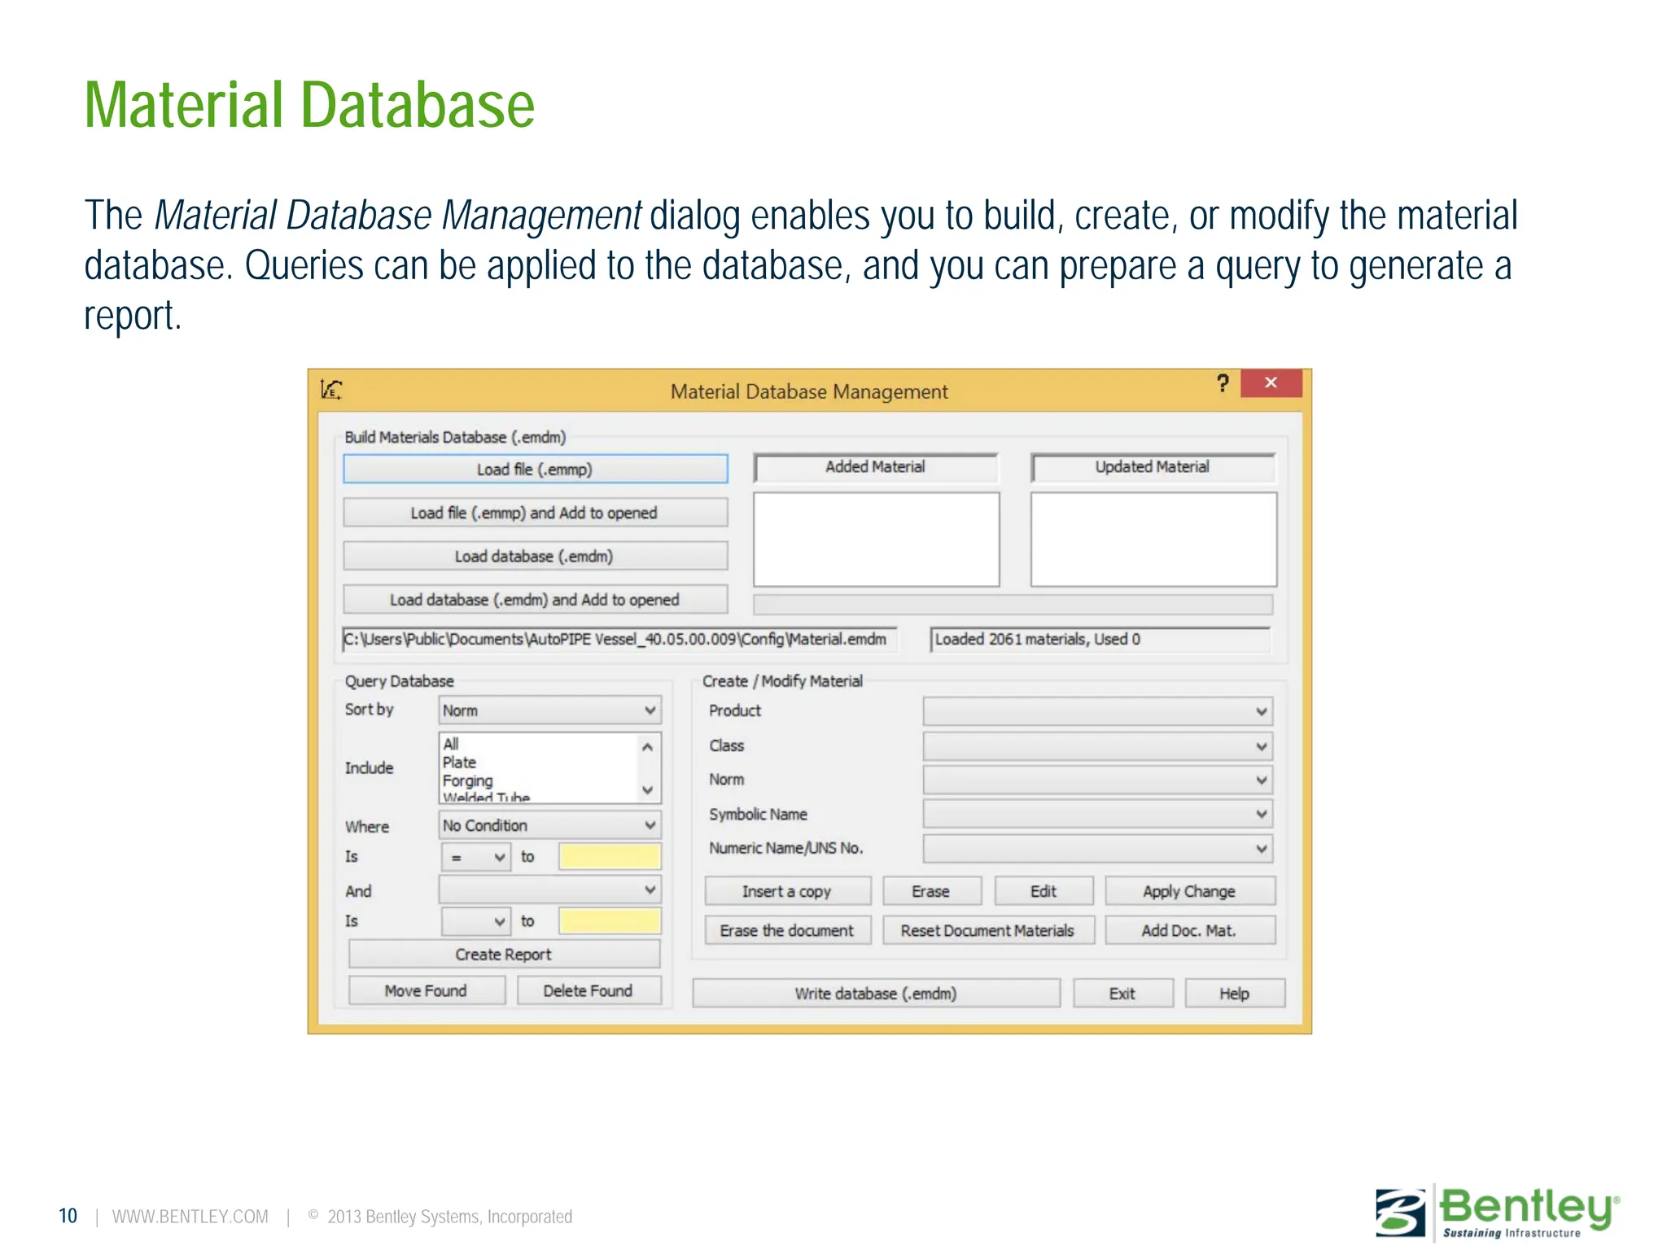This screenshot has height=1250, width=1667.
Task: Click the WWW.BENTLEY.COM footer link
Action: pos(190,1217)
